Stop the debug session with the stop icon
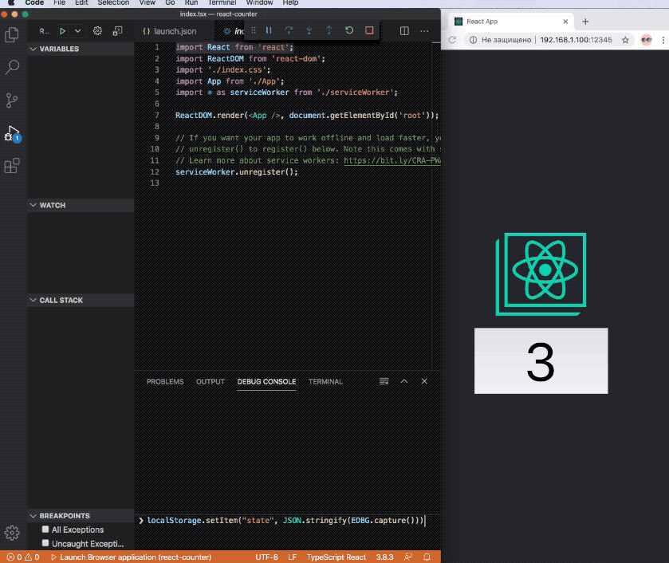 368,30
